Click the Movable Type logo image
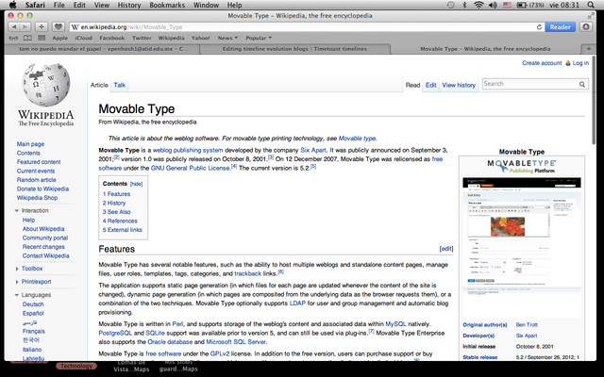Image resolution: width=604 pixels, height=377 pixels. coord(522,166)
